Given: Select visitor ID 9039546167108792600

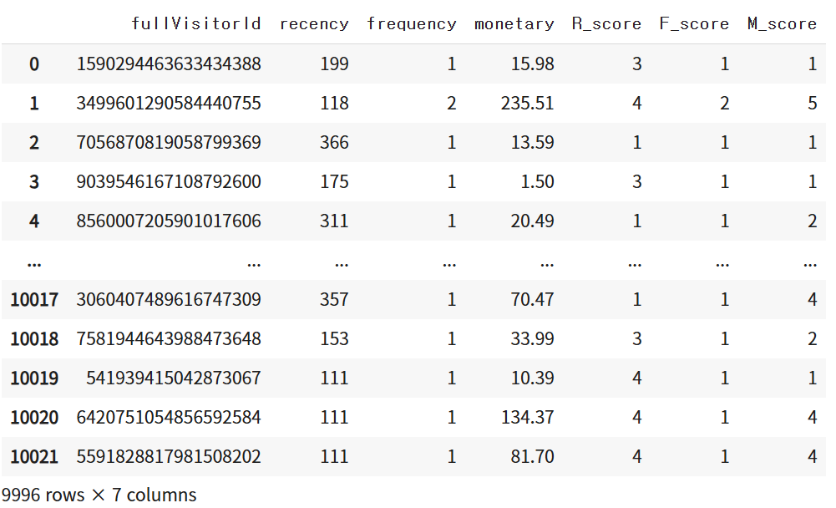Looking at the screenshot, I should 169,182.
